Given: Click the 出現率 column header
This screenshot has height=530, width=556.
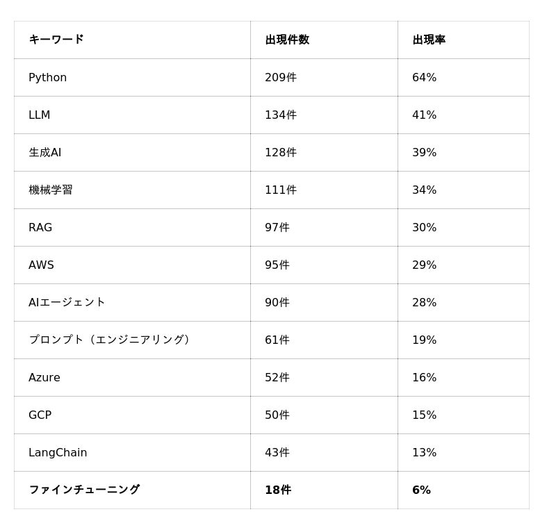Looking at the screenshot, I should [464, 40].
